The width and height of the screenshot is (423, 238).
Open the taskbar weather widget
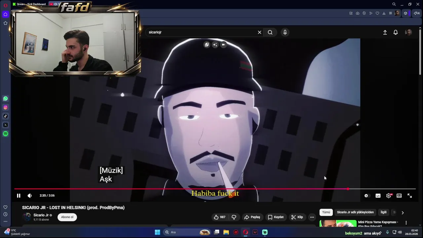click(17, 232)
